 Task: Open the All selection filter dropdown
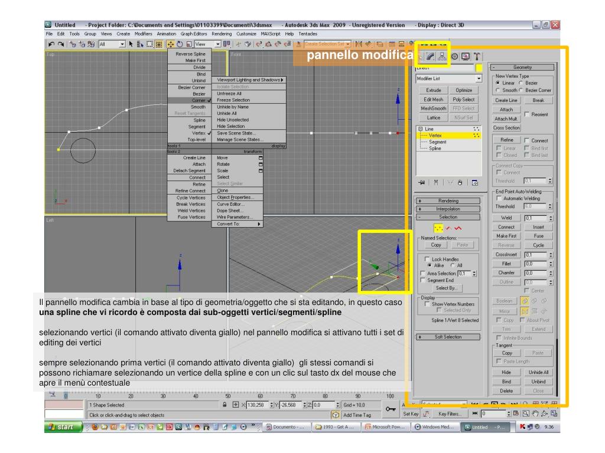pyautogui.click(x=112, y=44)
